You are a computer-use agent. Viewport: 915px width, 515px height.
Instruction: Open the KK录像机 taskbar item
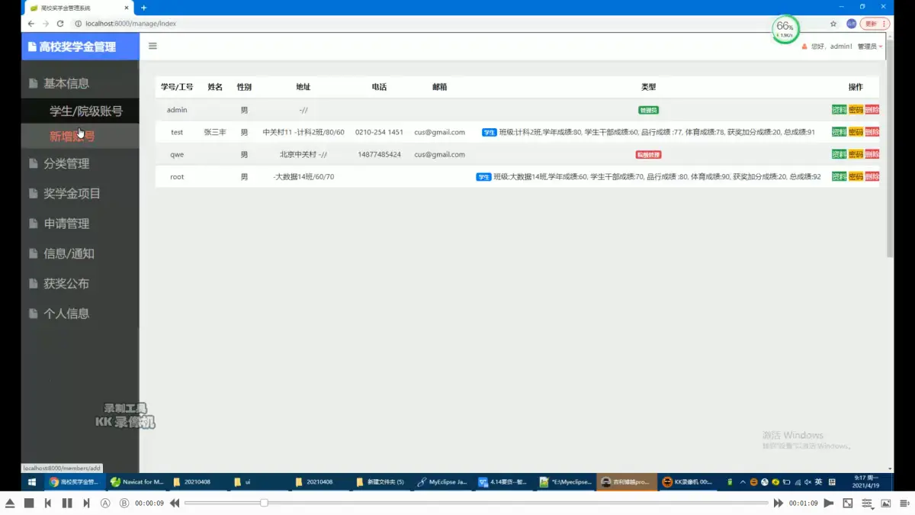688,482
